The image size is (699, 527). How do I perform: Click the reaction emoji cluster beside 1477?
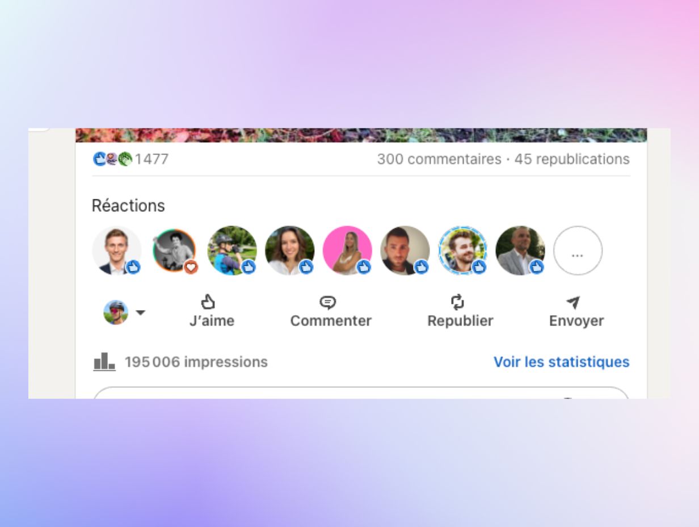pyautogui.click(x=112, y=159)
